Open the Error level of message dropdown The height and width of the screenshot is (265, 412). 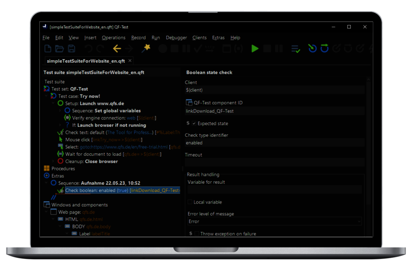(x=274, y=221)
